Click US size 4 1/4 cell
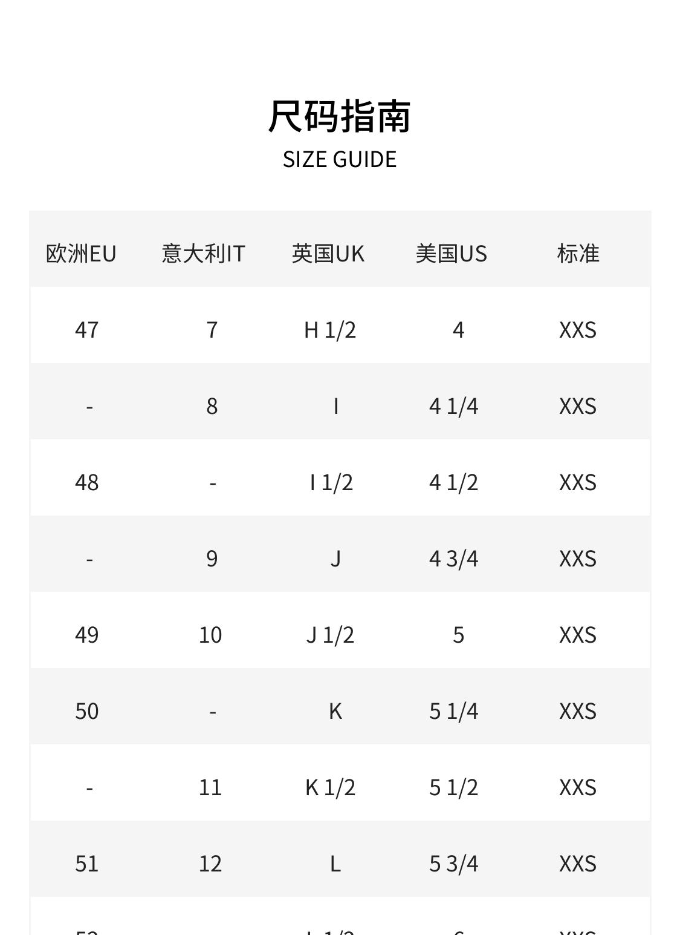The height and width of the screenshot is (935, 680). 453,406
